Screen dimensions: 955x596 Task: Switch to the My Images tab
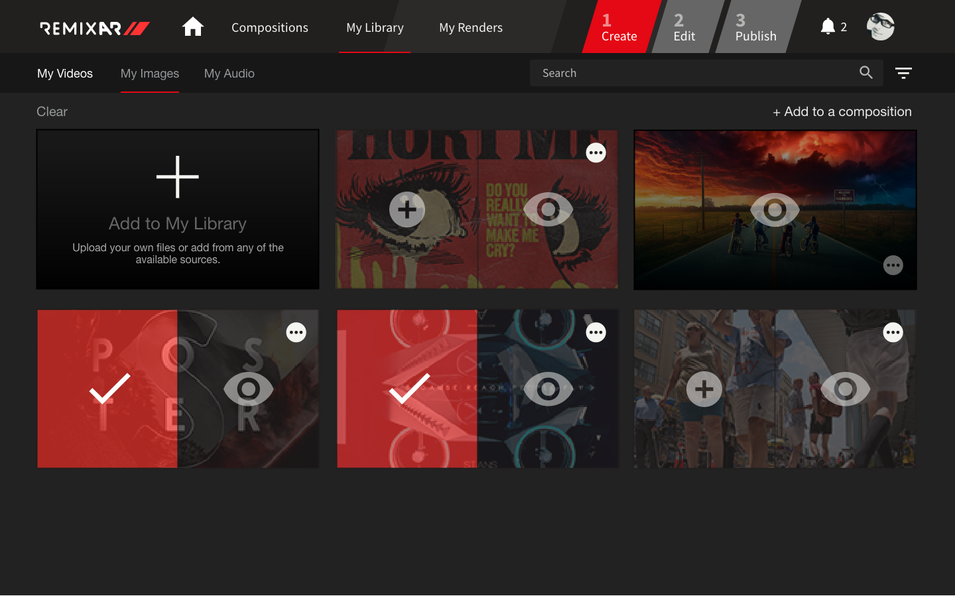click(x=150, y=74)
